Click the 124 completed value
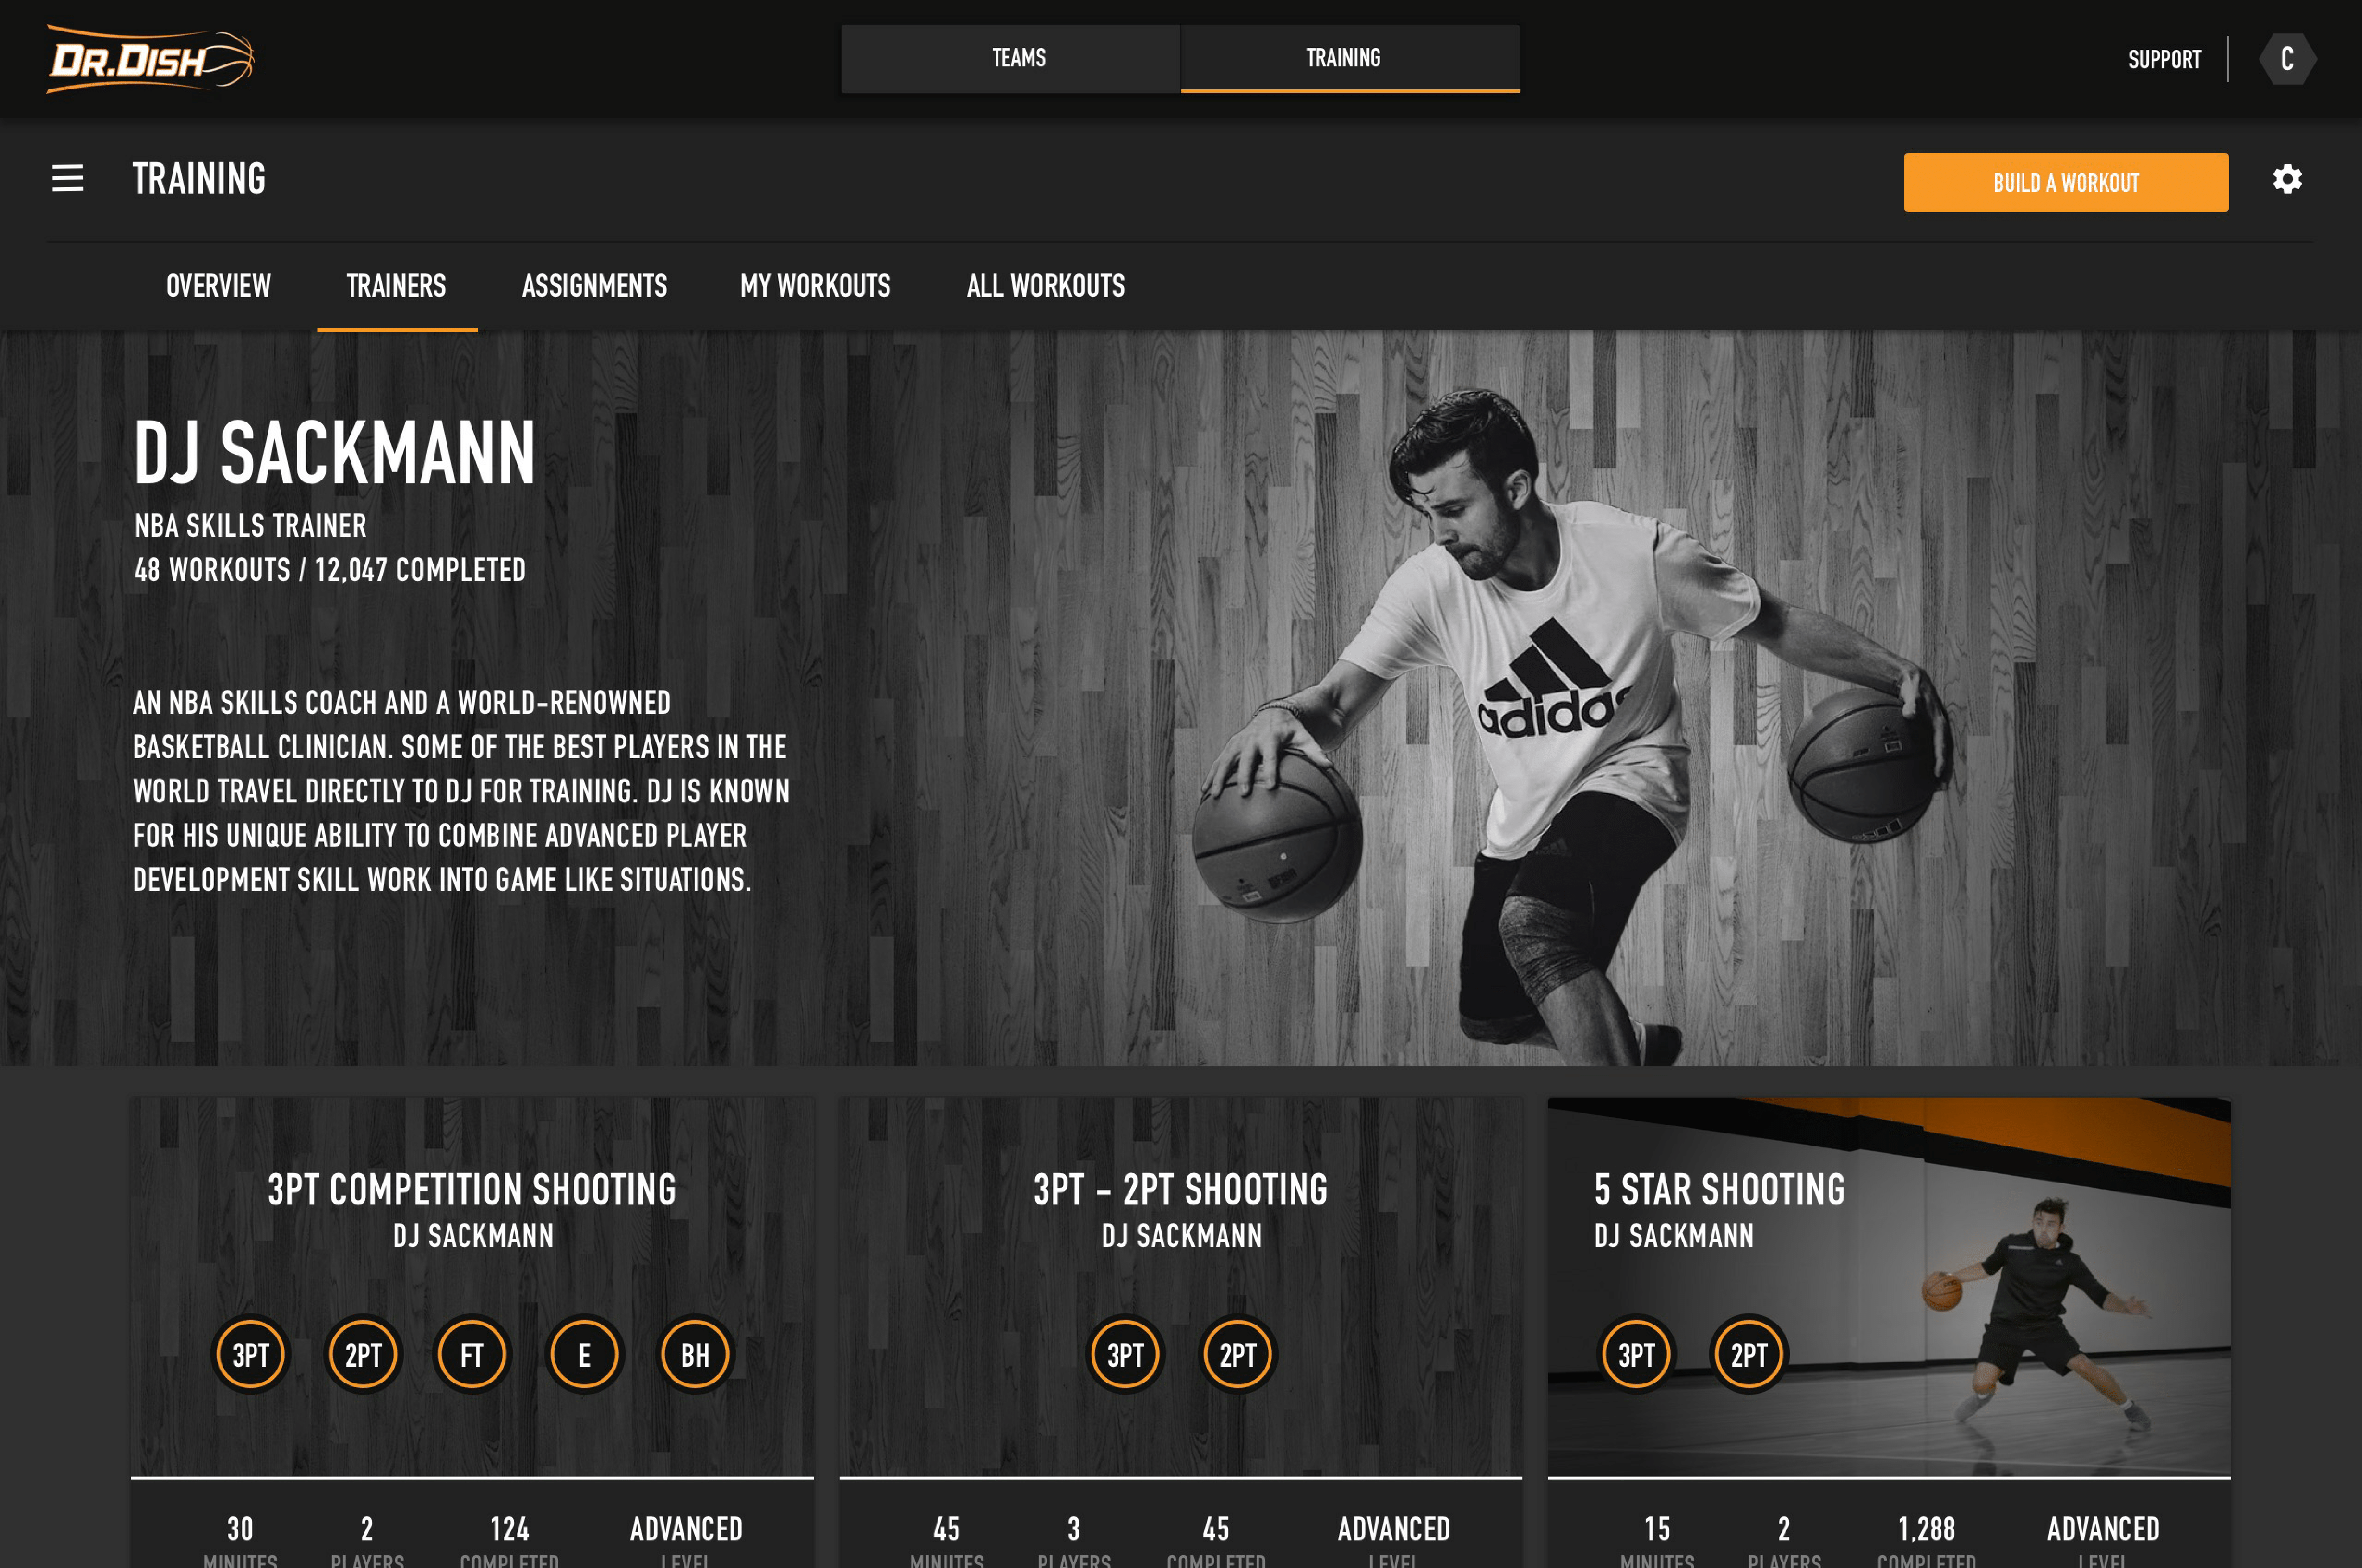The image size is (2362, 1568). click(509, 1529)
